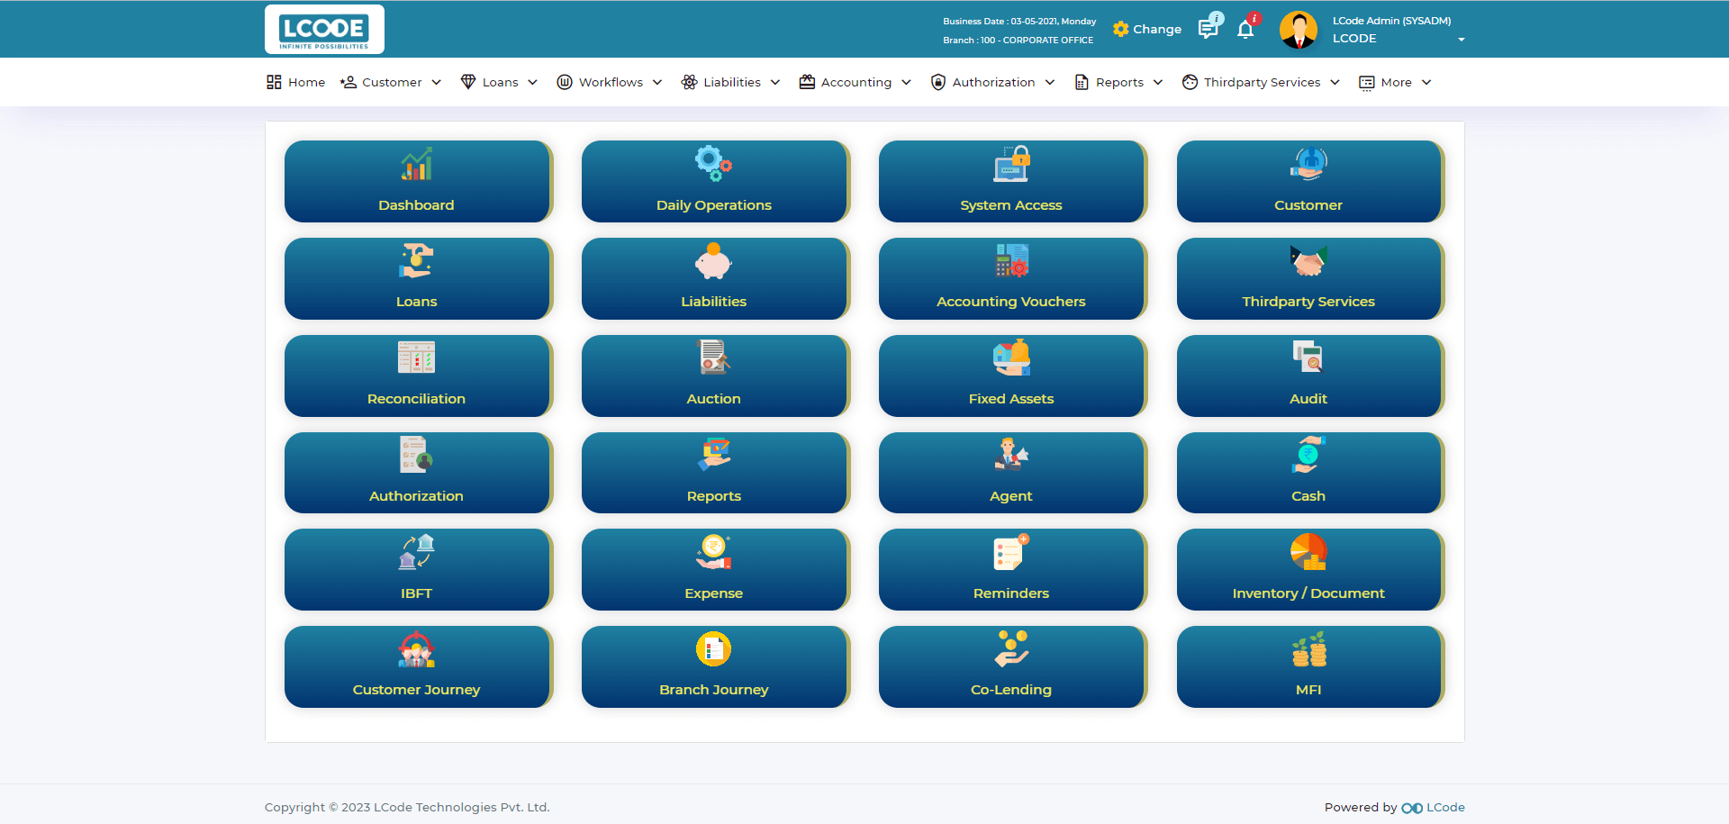This screenshot has width=1729, height=824.
Task: Expand the Reports menu chevron
Action: click(1158, 82)
